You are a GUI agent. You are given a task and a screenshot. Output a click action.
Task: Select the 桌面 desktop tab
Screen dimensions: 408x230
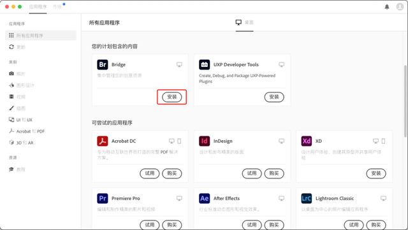click(x=245, y=22)
